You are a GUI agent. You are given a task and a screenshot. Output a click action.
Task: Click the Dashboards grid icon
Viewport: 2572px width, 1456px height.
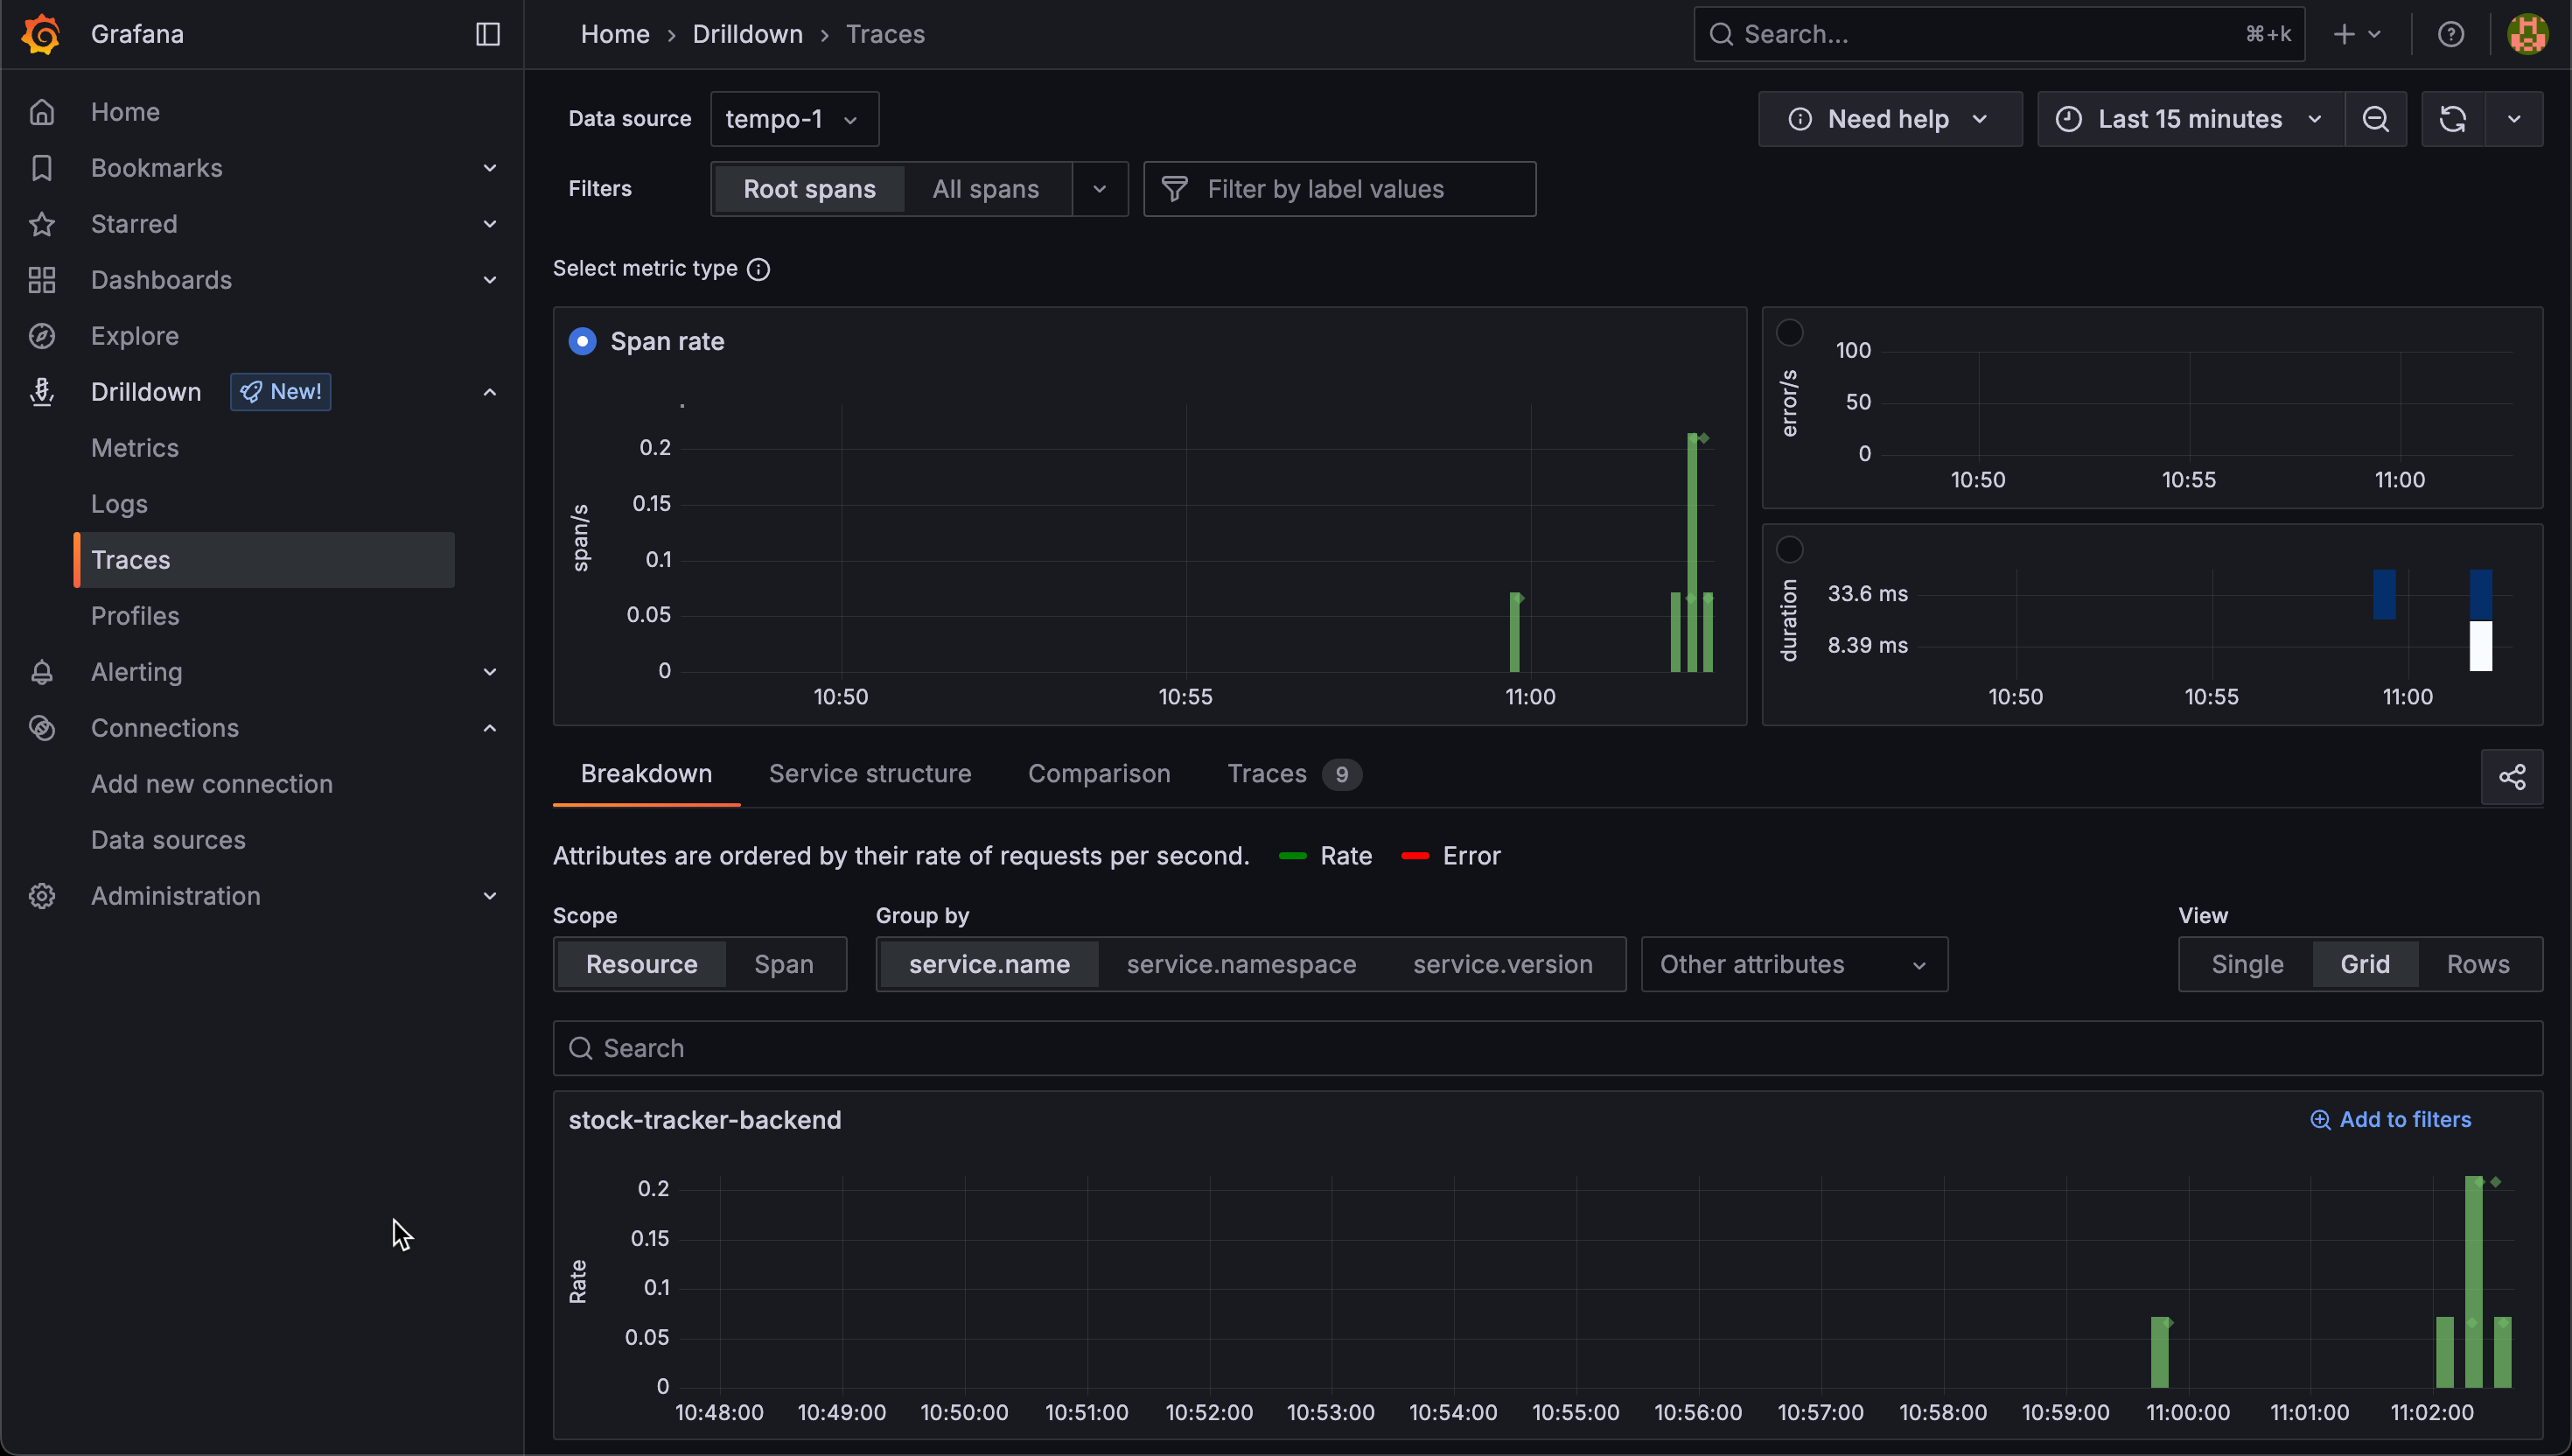tap(41, 280)
